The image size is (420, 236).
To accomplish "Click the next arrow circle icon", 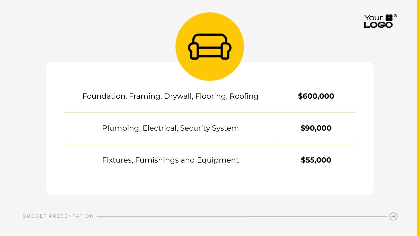I will tap(393, 216).
